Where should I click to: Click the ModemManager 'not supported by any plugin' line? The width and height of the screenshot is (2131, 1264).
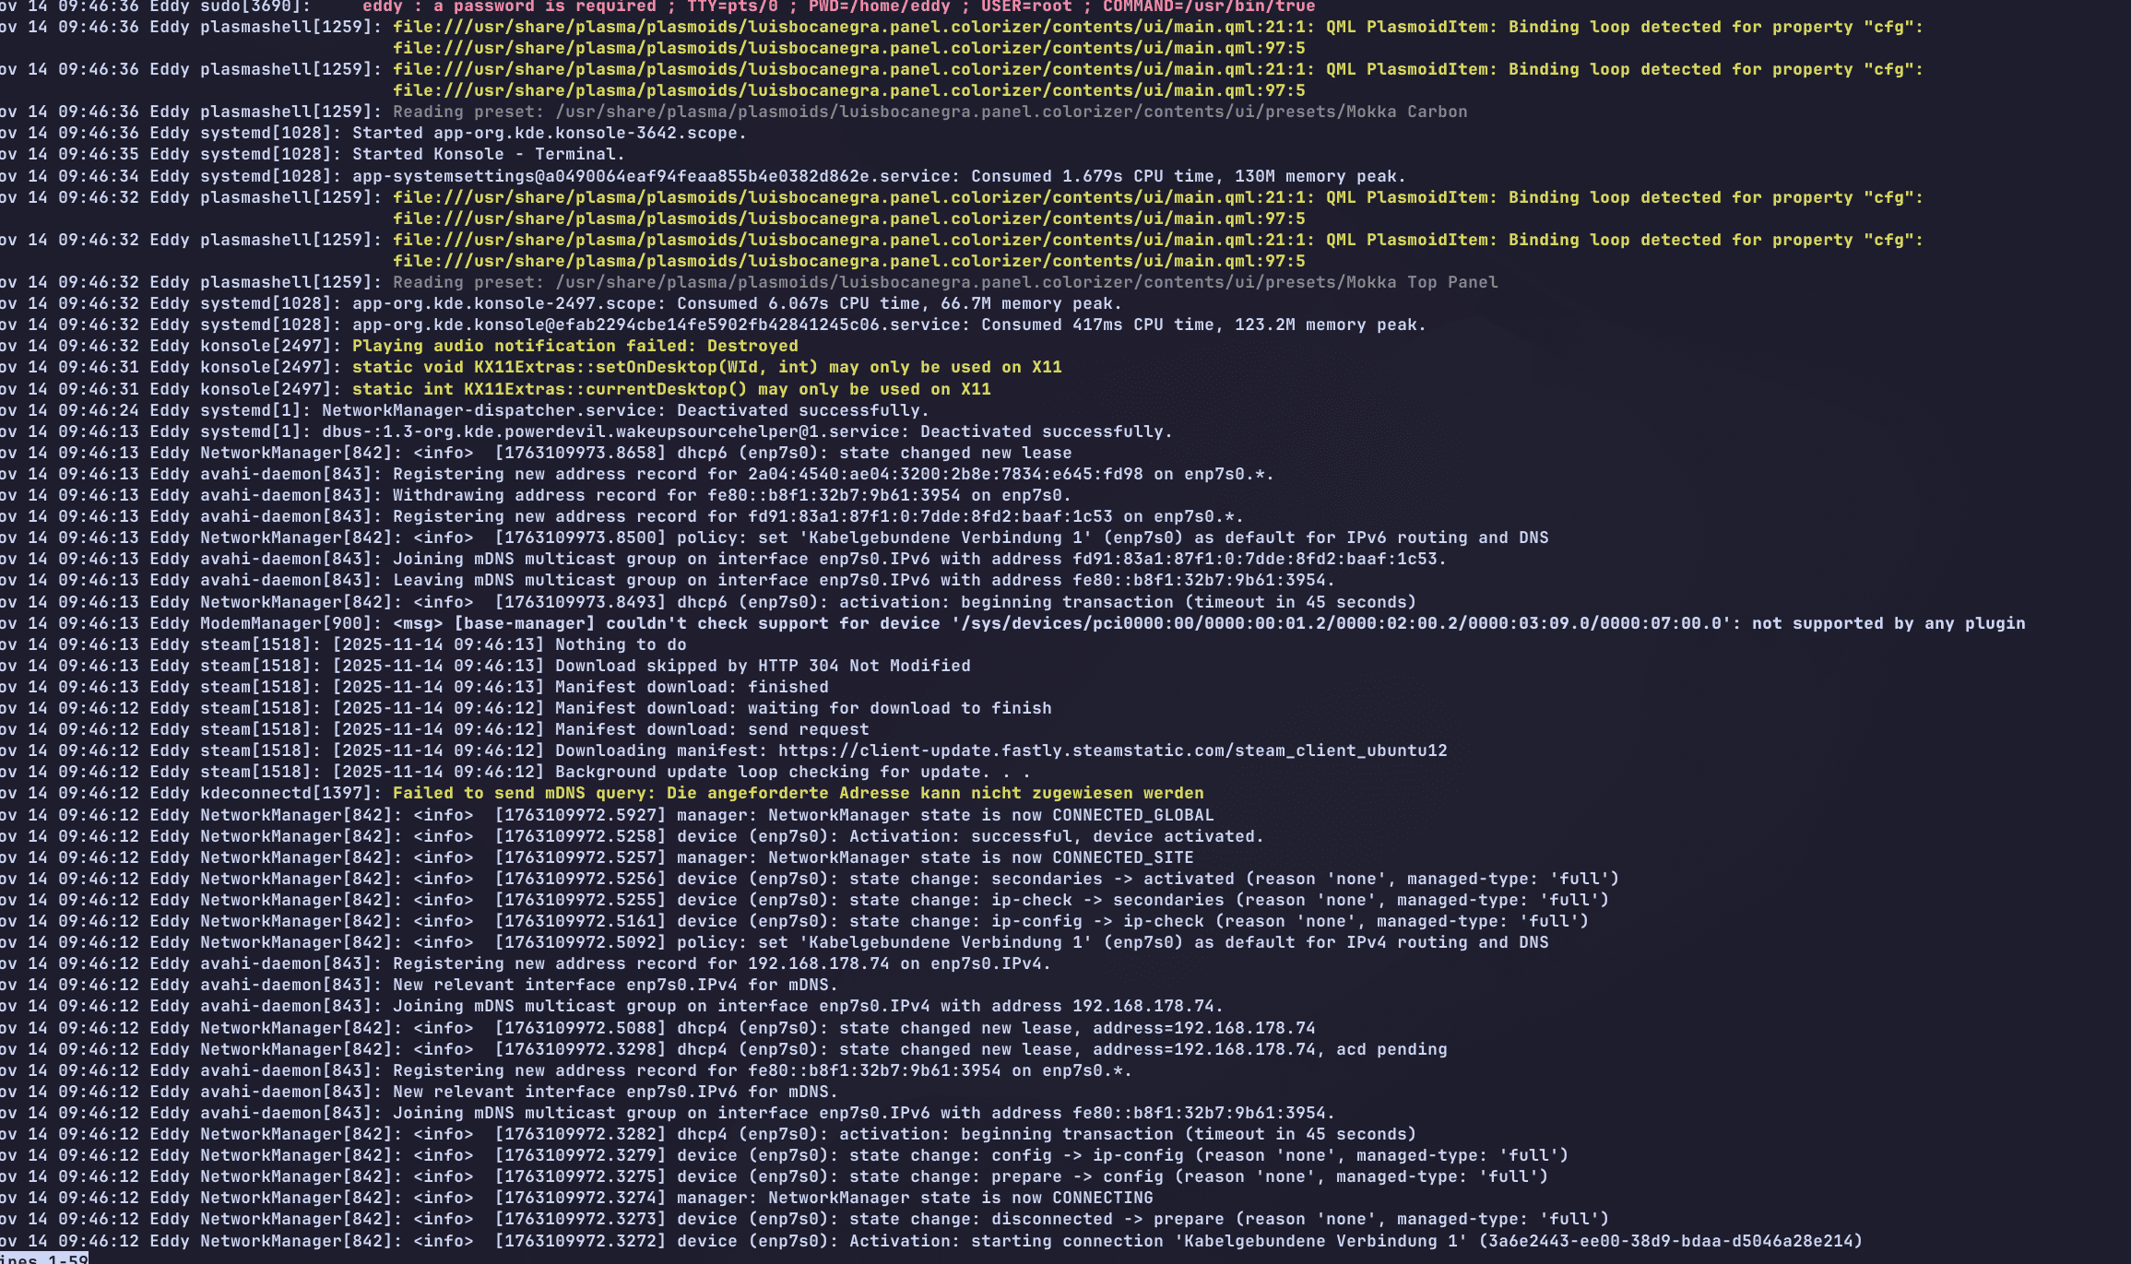(x=1887, y=623)
